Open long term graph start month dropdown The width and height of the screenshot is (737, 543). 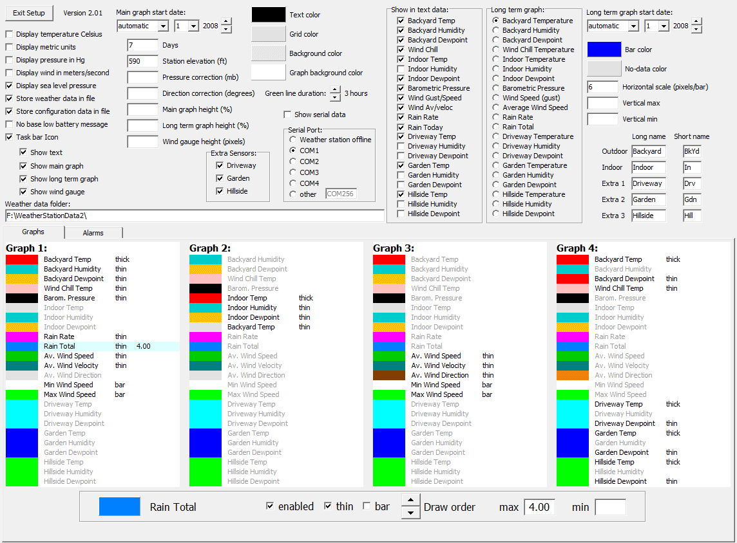[633, 26]
